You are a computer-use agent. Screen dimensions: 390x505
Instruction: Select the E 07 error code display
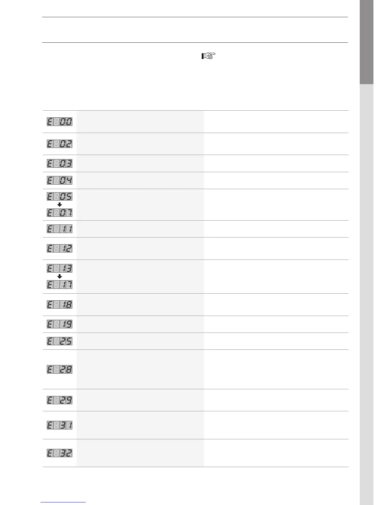[60, 212]
